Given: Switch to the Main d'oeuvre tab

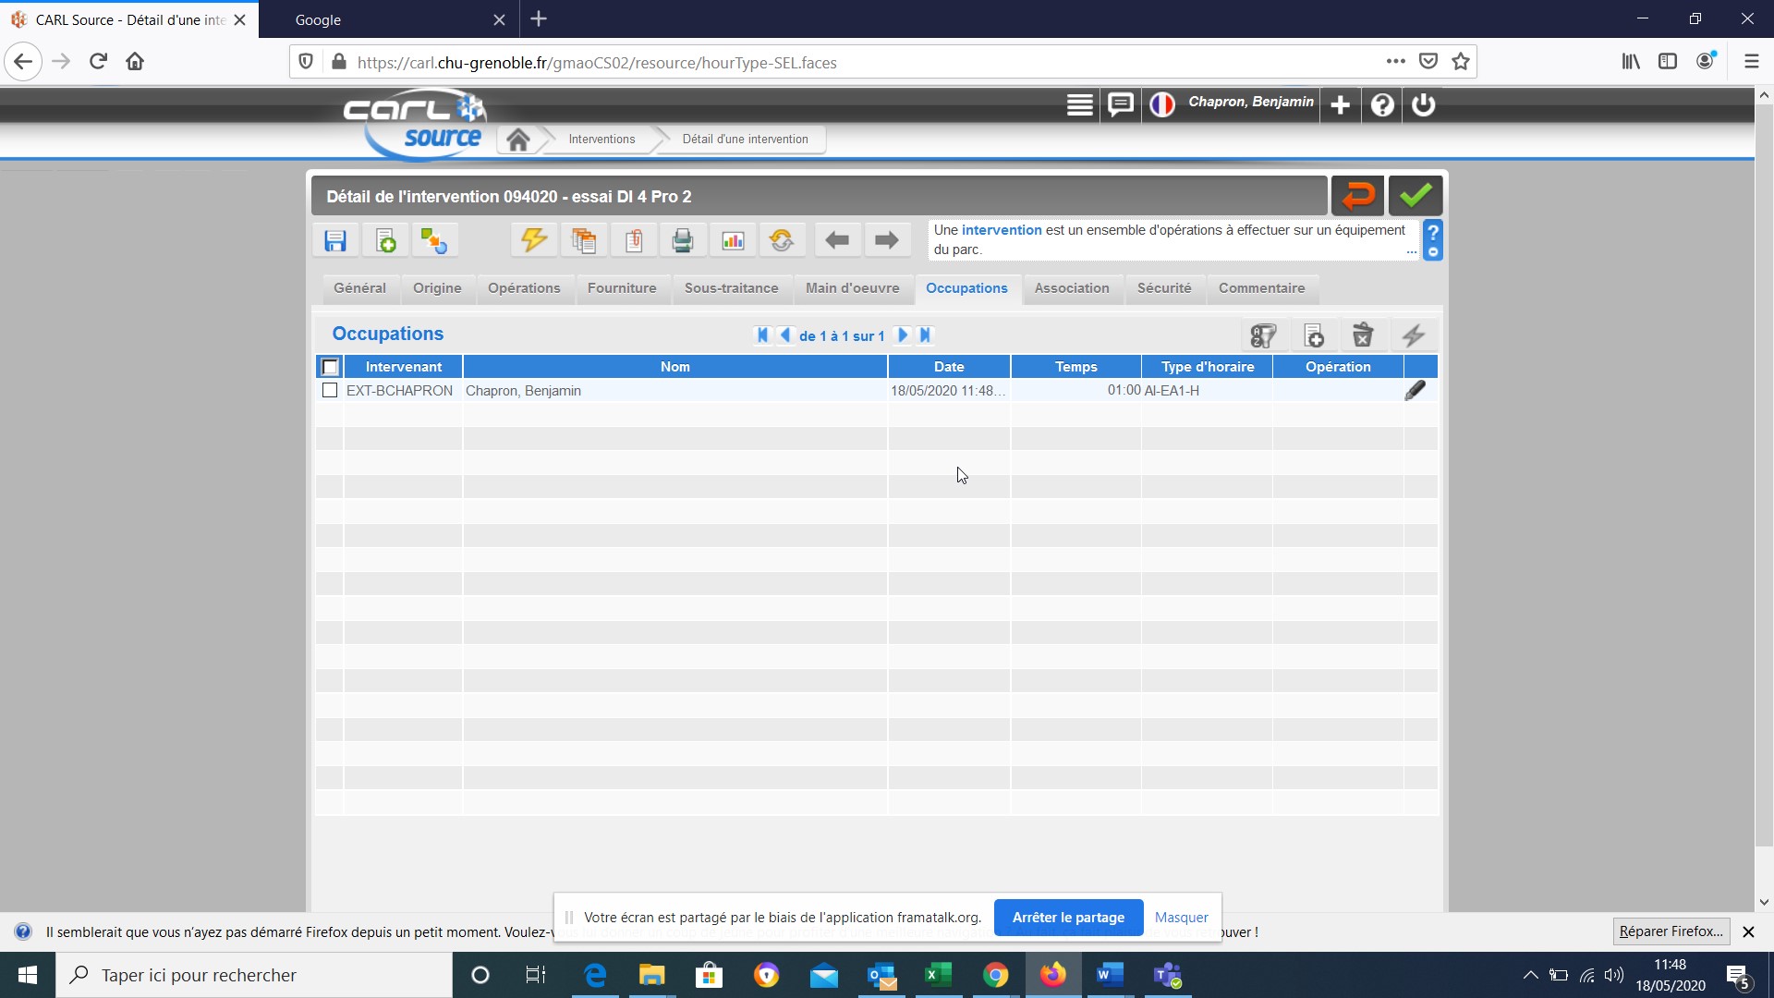Looking at the screenshot, I should 852,288.
